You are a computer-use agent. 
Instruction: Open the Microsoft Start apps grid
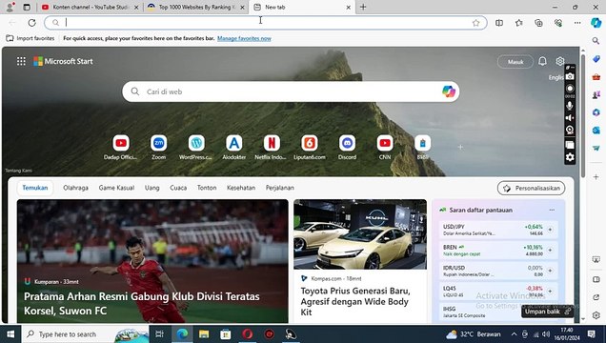point(21,61)
